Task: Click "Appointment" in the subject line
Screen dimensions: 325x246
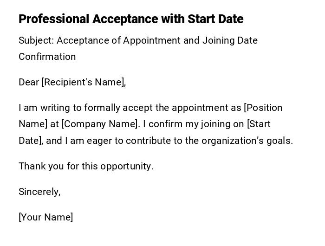Action: click(151, 40)
